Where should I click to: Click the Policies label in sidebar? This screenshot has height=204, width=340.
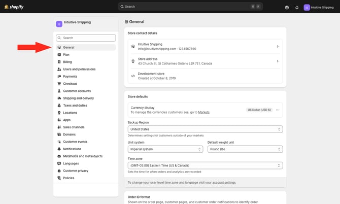point(69,178)
